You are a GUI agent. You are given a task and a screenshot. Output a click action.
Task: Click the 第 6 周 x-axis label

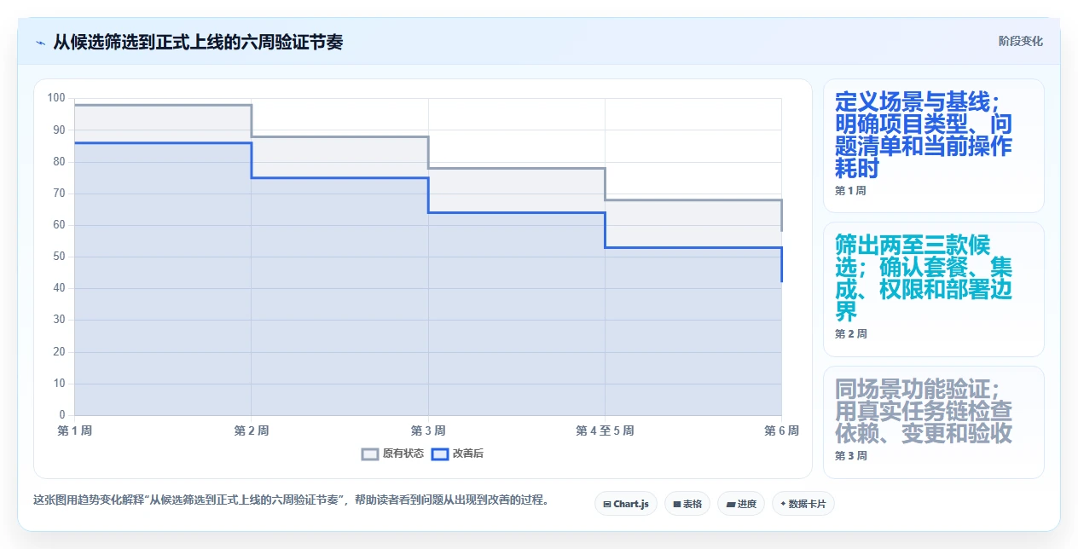[781, 431]
